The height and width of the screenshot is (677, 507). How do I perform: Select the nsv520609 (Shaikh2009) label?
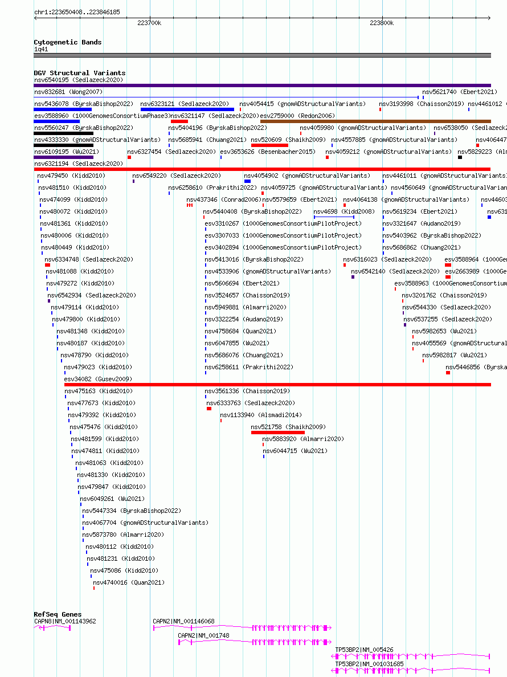tap(288, 140)
